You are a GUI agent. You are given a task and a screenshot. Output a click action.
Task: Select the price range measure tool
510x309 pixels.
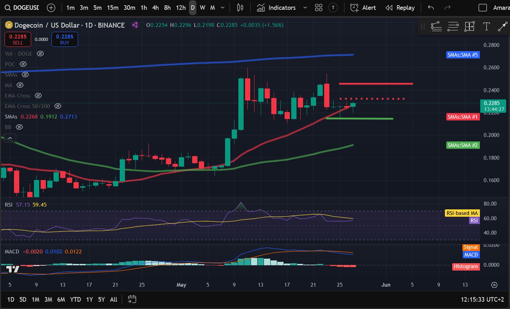469,27
